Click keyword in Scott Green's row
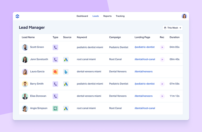Screen dimensions: 202x132 coord(90,47)
